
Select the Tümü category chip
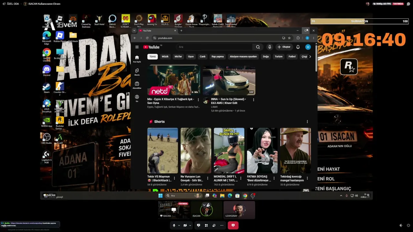point(153,57)
